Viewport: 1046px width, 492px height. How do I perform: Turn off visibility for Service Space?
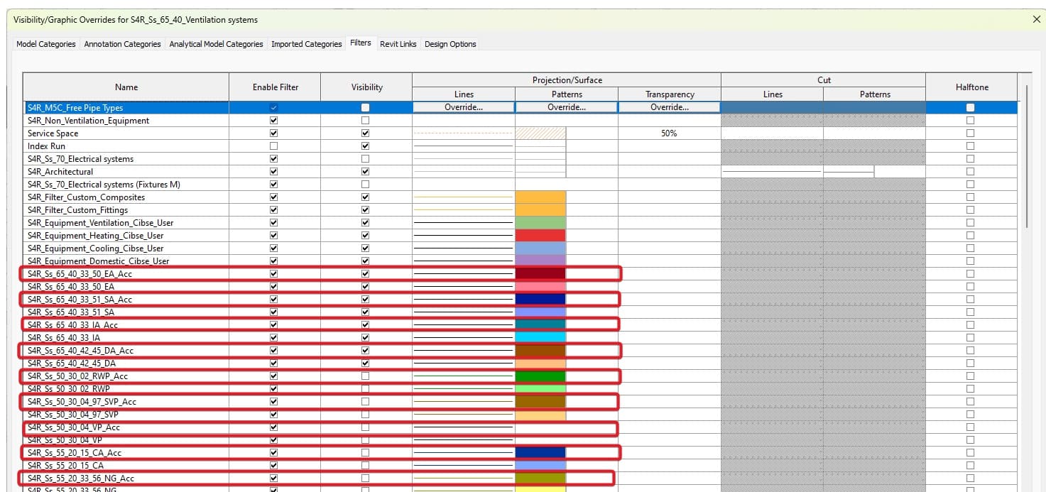[366, 133]
